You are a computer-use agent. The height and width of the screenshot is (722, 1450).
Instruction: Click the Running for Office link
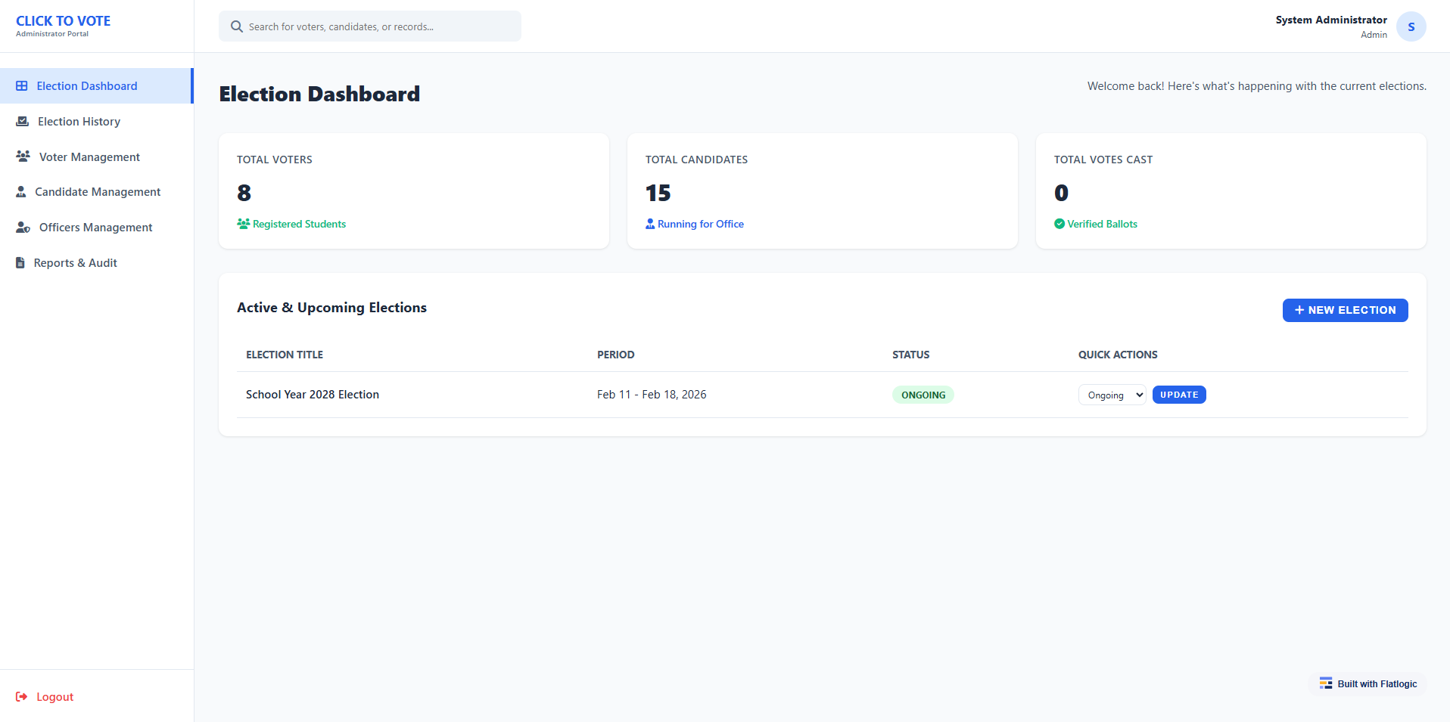coord(700,225)
